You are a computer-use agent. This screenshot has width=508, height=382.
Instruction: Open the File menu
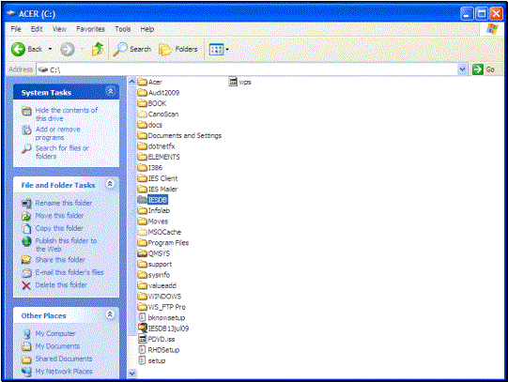pyautogui.click(x=16, y=29)
